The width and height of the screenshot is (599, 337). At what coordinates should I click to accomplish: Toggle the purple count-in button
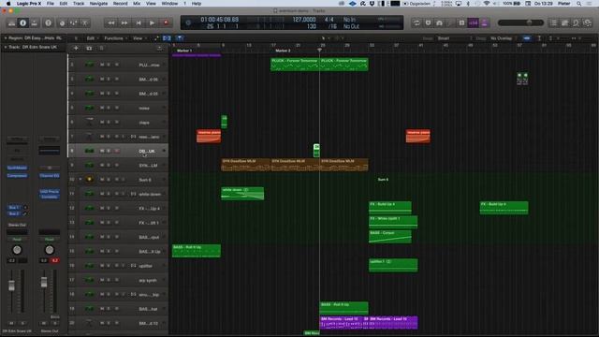(473, 22)
